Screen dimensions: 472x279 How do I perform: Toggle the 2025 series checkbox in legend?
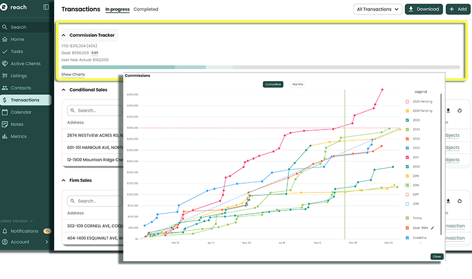coord(407,120)
